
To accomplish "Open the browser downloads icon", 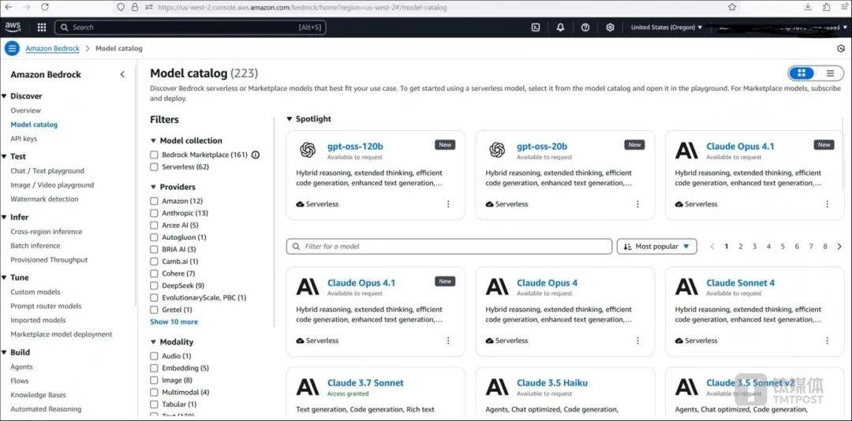I will (x=809, y=7).
